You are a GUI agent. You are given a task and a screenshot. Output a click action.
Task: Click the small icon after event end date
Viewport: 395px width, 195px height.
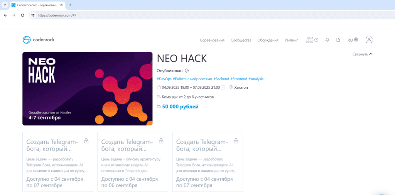(223, 87)
